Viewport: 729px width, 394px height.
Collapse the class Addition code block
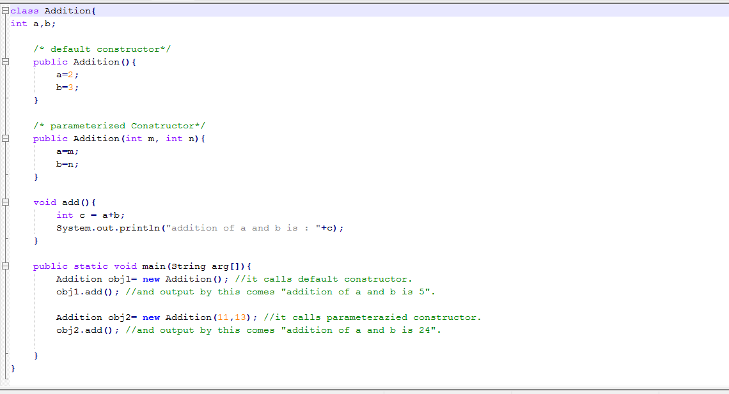click(4, 10)
